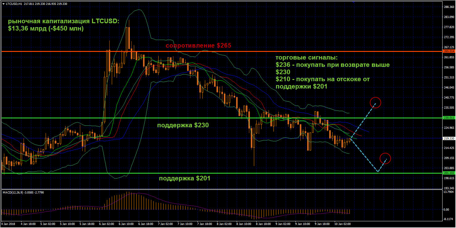456x228 pixels.
Task: Click the 'сопротивление $265' text label
Action: (x=198, y=45)
